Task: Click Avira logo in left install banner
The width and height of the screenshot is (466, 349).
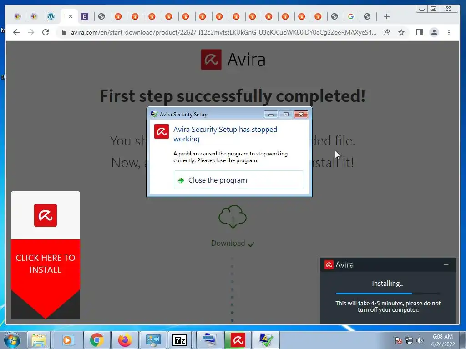Action: click(46, 215)
